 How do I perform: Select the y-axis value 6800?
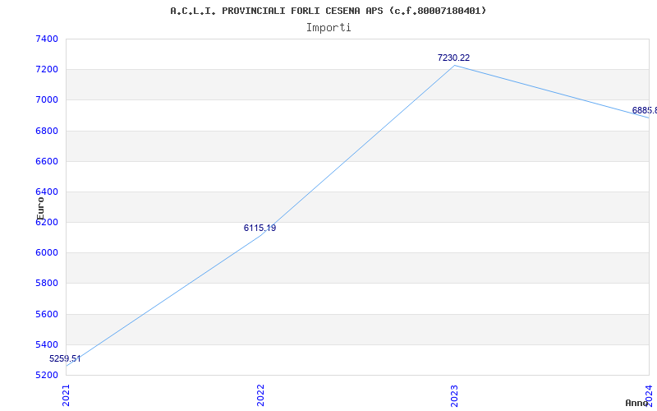[47, 131]
